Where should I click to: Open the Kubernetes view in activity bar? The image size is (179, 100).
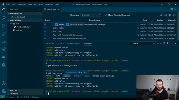(x=4, y=65)
